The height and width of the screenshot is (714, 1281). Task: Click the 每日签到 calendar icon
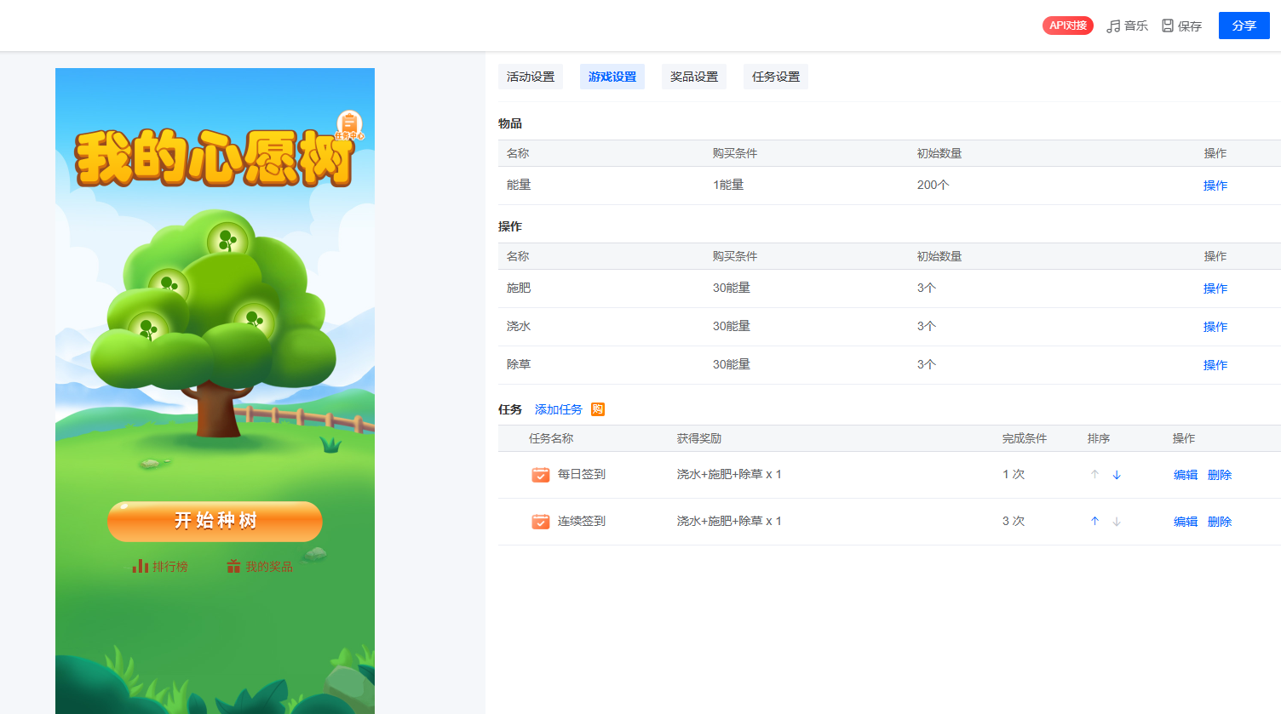click(541, 475)
